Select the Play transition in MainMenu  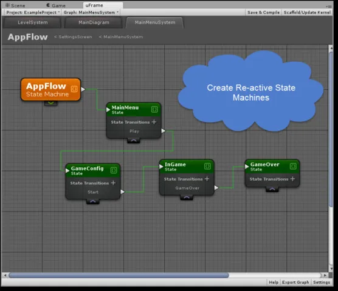[x=134, y=131]
